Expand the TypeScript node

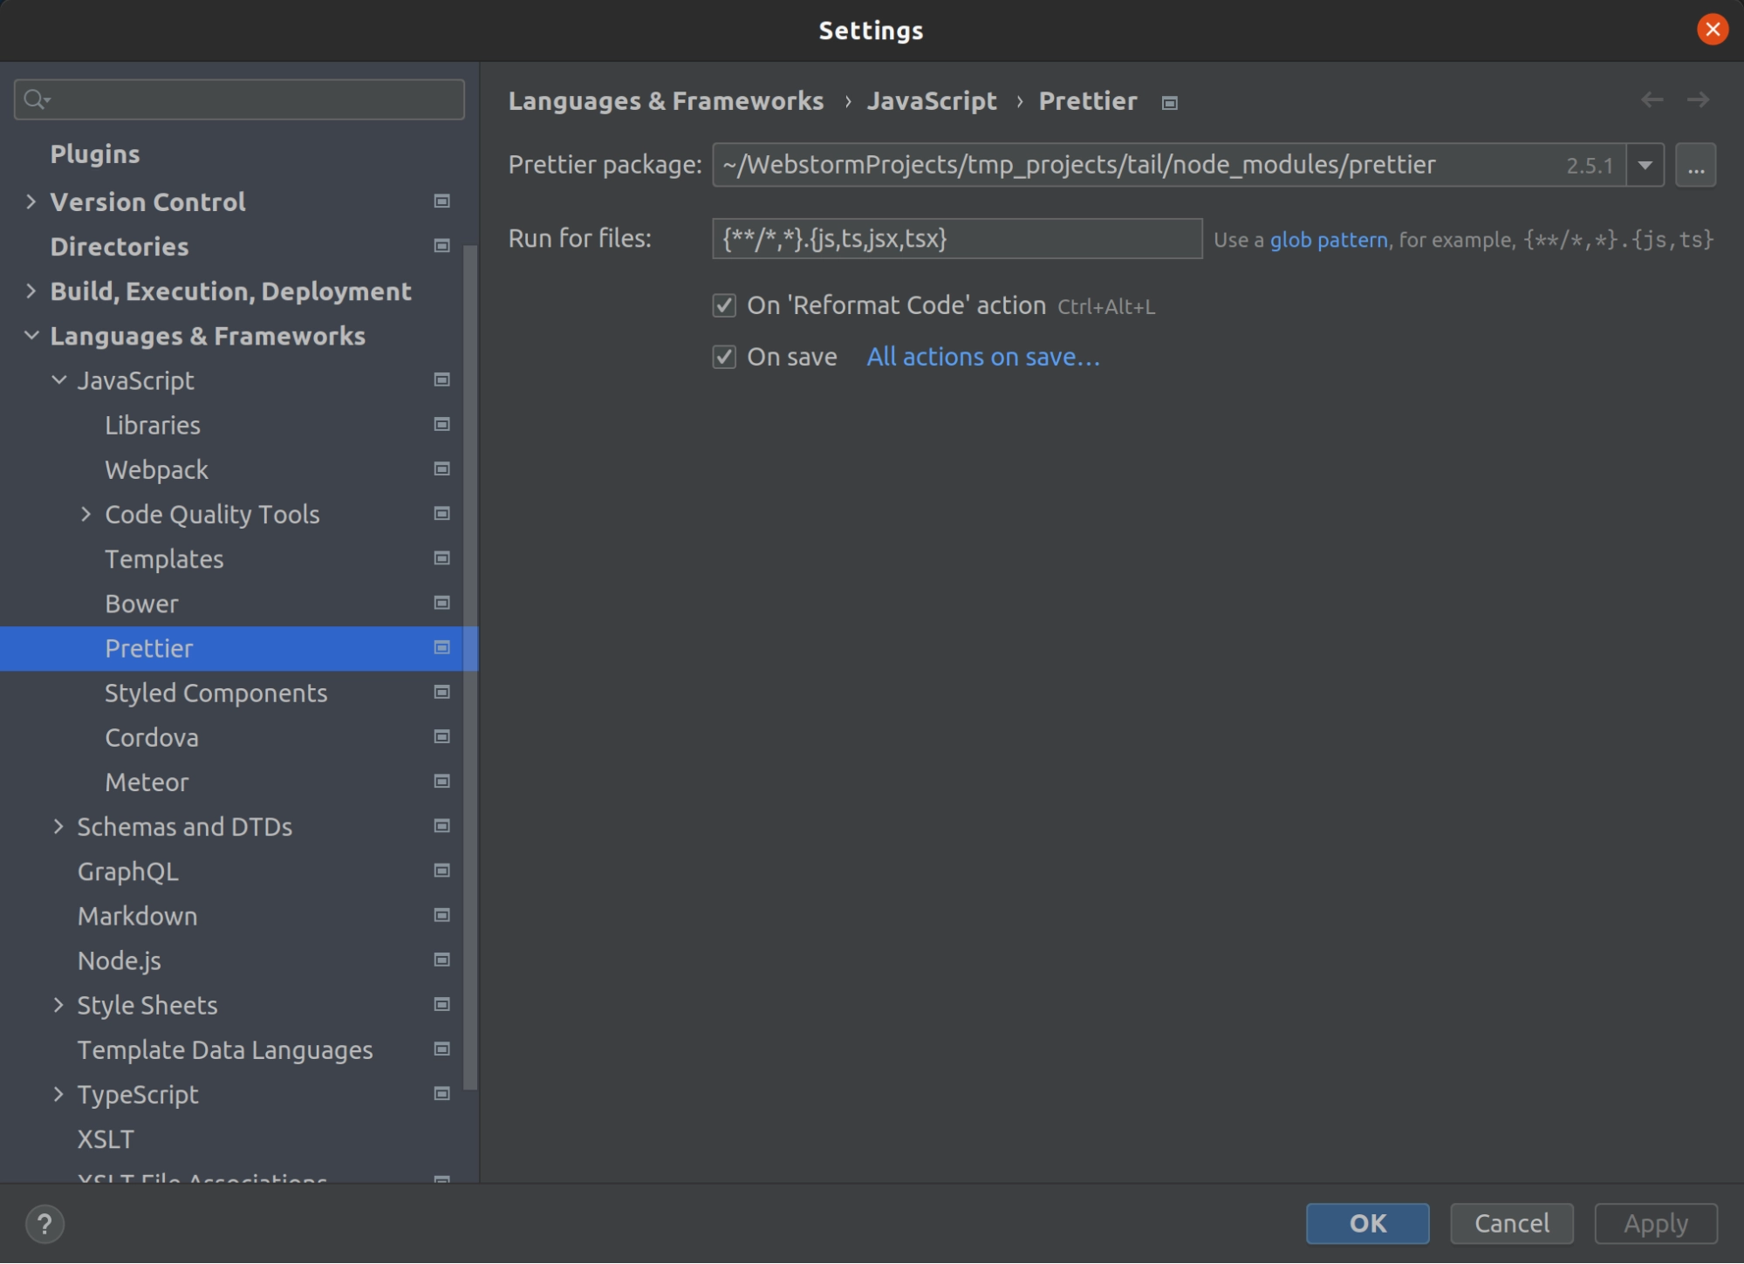click(x=58, y=1094)
